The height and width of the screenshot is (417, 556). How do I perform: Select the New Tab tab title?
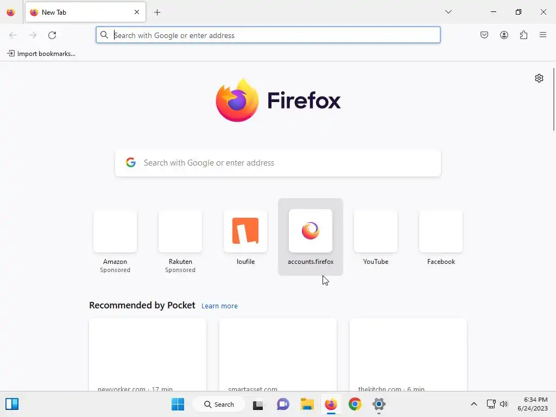(x=54, y=12)
